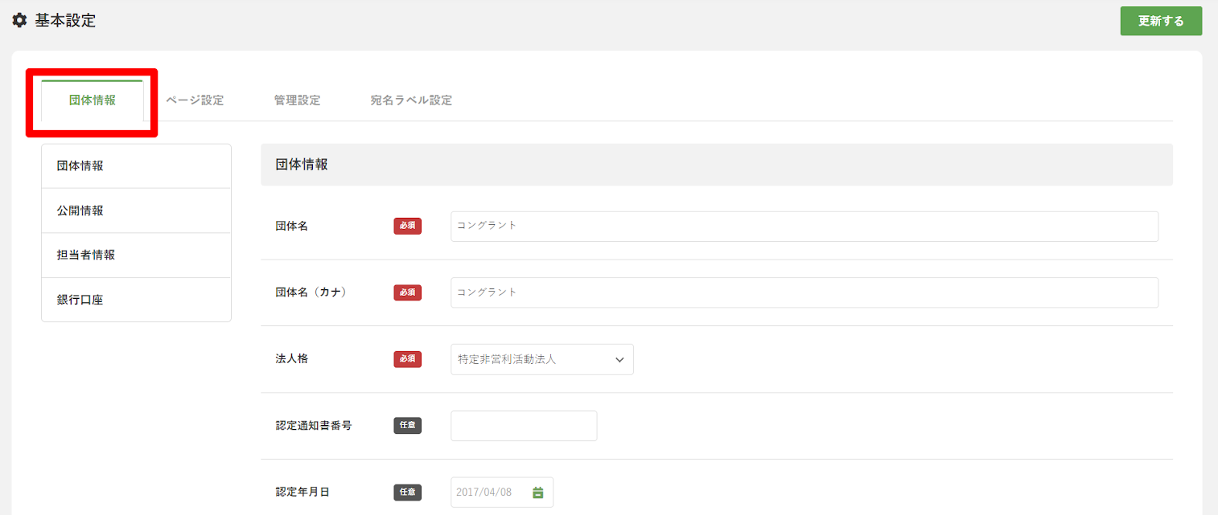
Task: Expand the 法人格 dropdown
Action: [542, 359]
